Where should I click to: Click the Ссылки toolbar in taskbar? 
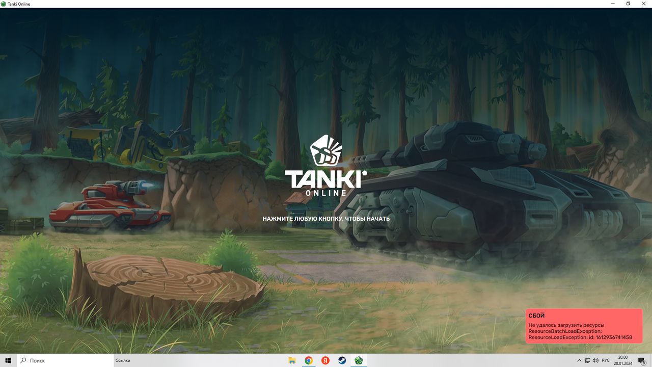pyautogui.click(x=123, y=360)
